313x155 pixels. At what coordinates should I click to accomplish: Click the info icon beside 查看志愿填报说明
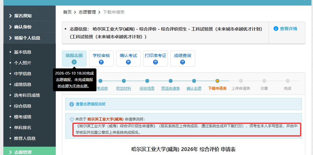pyautogui.click(x=72, y=104)
